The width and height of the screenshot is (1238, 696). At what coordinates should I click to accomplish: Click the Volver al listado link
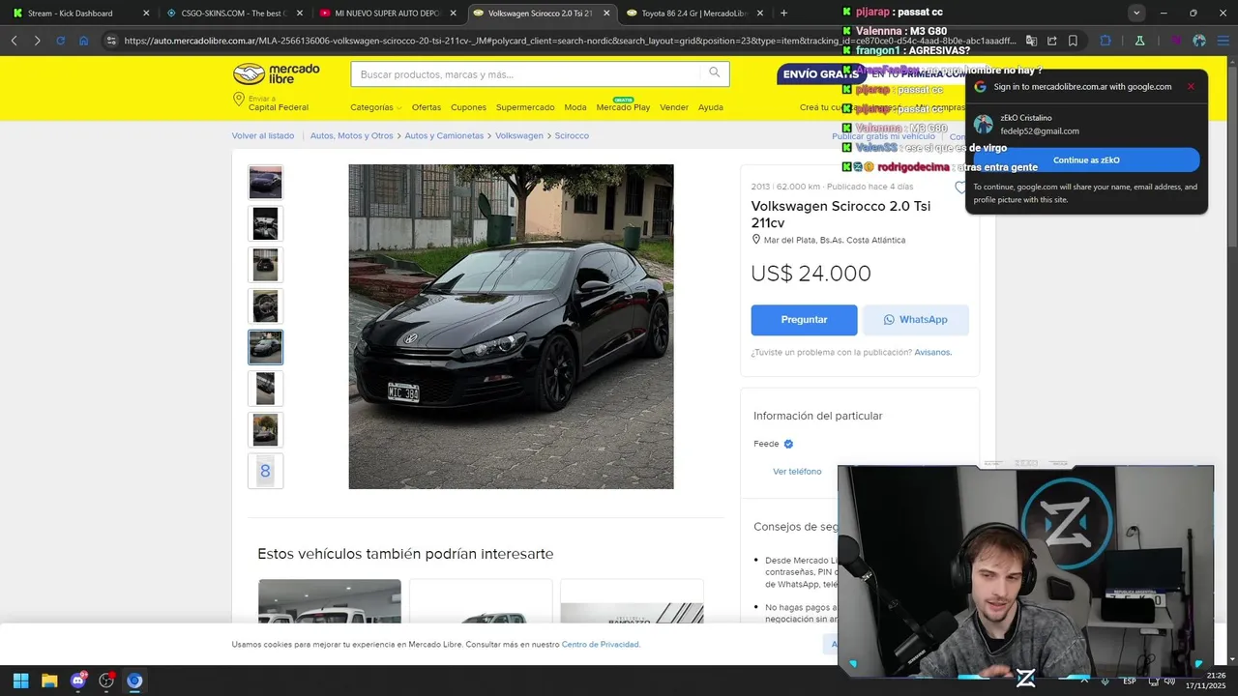coord(263,136)
